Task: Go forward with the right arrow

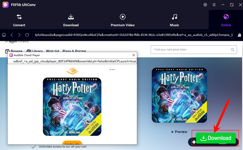Action: (19, 35)
